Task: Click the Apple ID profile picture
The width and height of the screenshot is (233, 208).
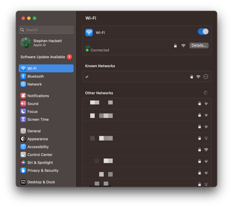Action: click(x=25, y=43)
